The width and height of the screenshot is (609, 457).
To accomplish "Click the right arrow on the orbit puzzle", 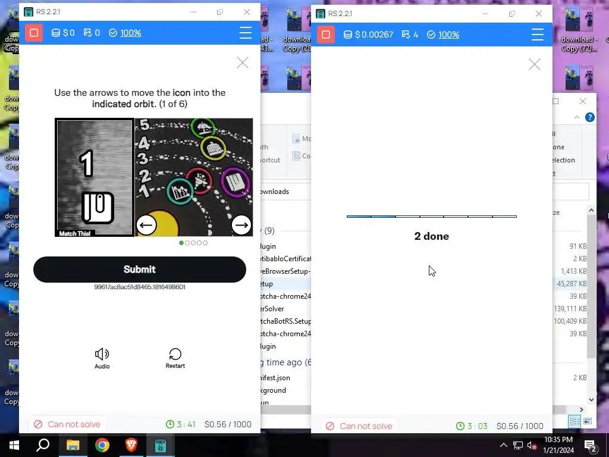I will coord(241,225).
